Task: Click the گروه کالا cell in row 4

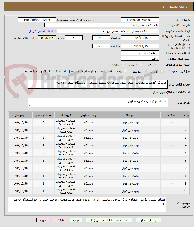Action: pyautogui.click(x=66, y=145)
